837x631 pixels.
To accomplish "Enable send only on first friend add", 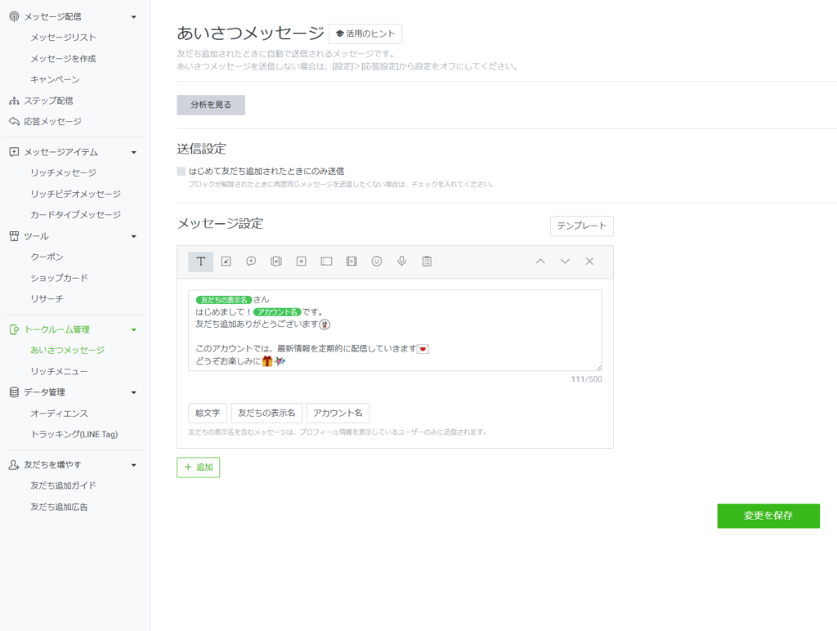I will [181, 172].
